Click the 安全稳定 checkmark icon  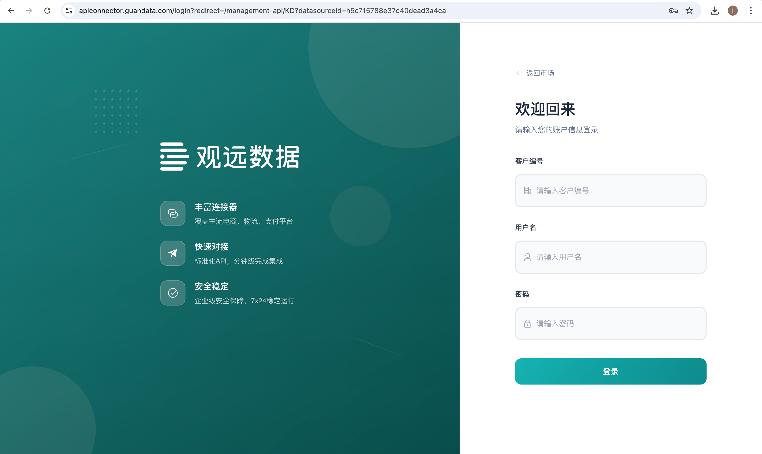[173, 293]
